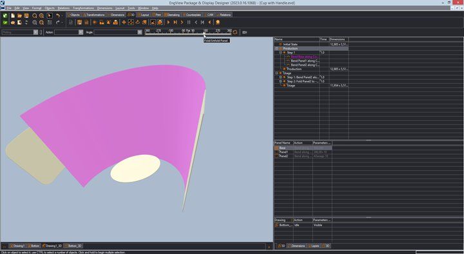Click the circular reset icon beside angle slider
464x254 pixels.
[x=235, y=32]
